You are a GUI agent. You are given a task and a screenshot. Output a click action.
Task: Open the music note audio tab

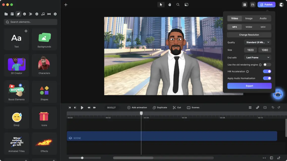[43, 14]
